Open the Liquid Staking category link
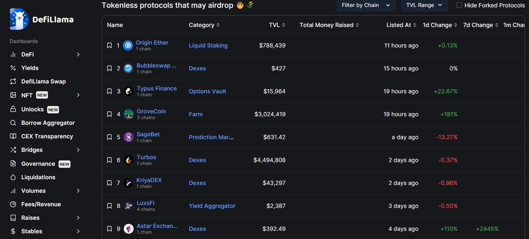Viewport: 529px width, 239px height. click(208, 45)
